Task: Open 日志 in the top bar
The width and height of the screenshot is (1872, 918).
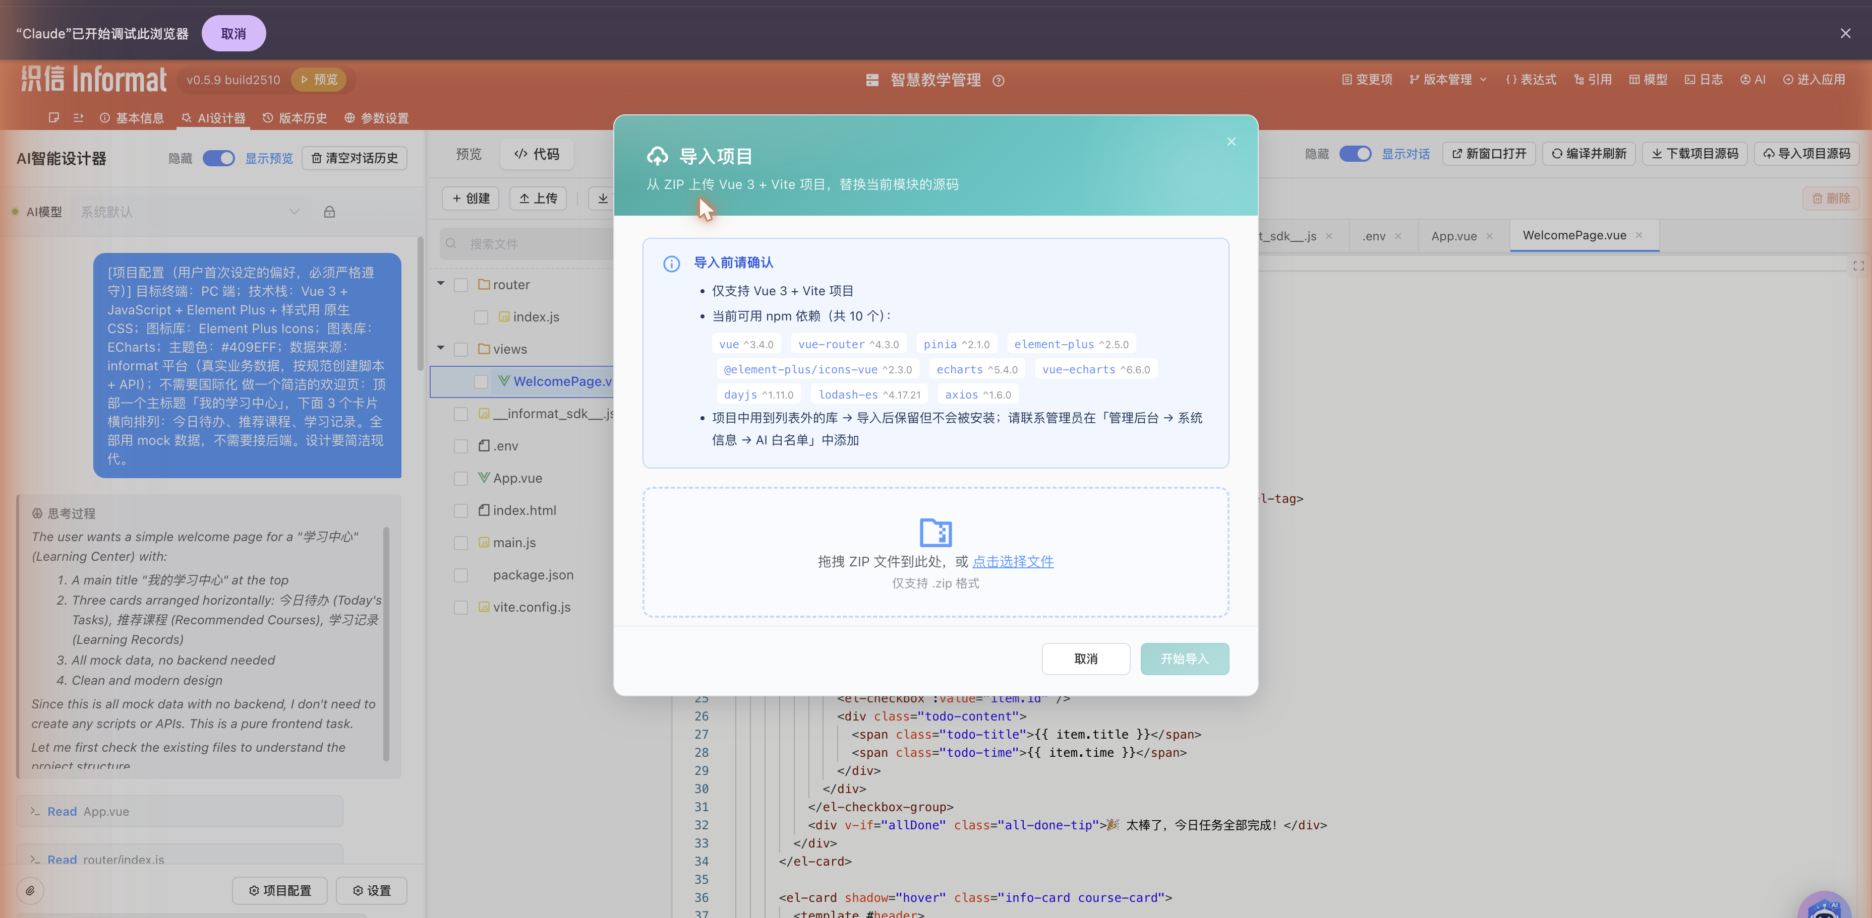Action: pyautogui.click(x=1704, y=80)
